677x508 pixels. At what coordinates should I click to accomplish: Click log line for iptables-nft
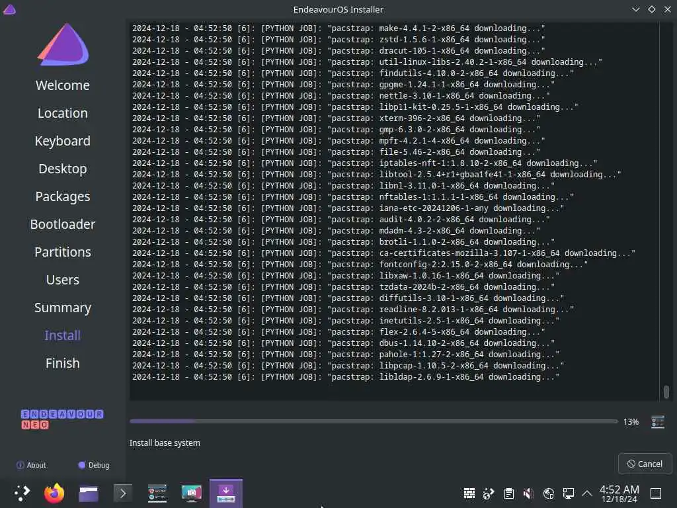(x=365, y=163)
